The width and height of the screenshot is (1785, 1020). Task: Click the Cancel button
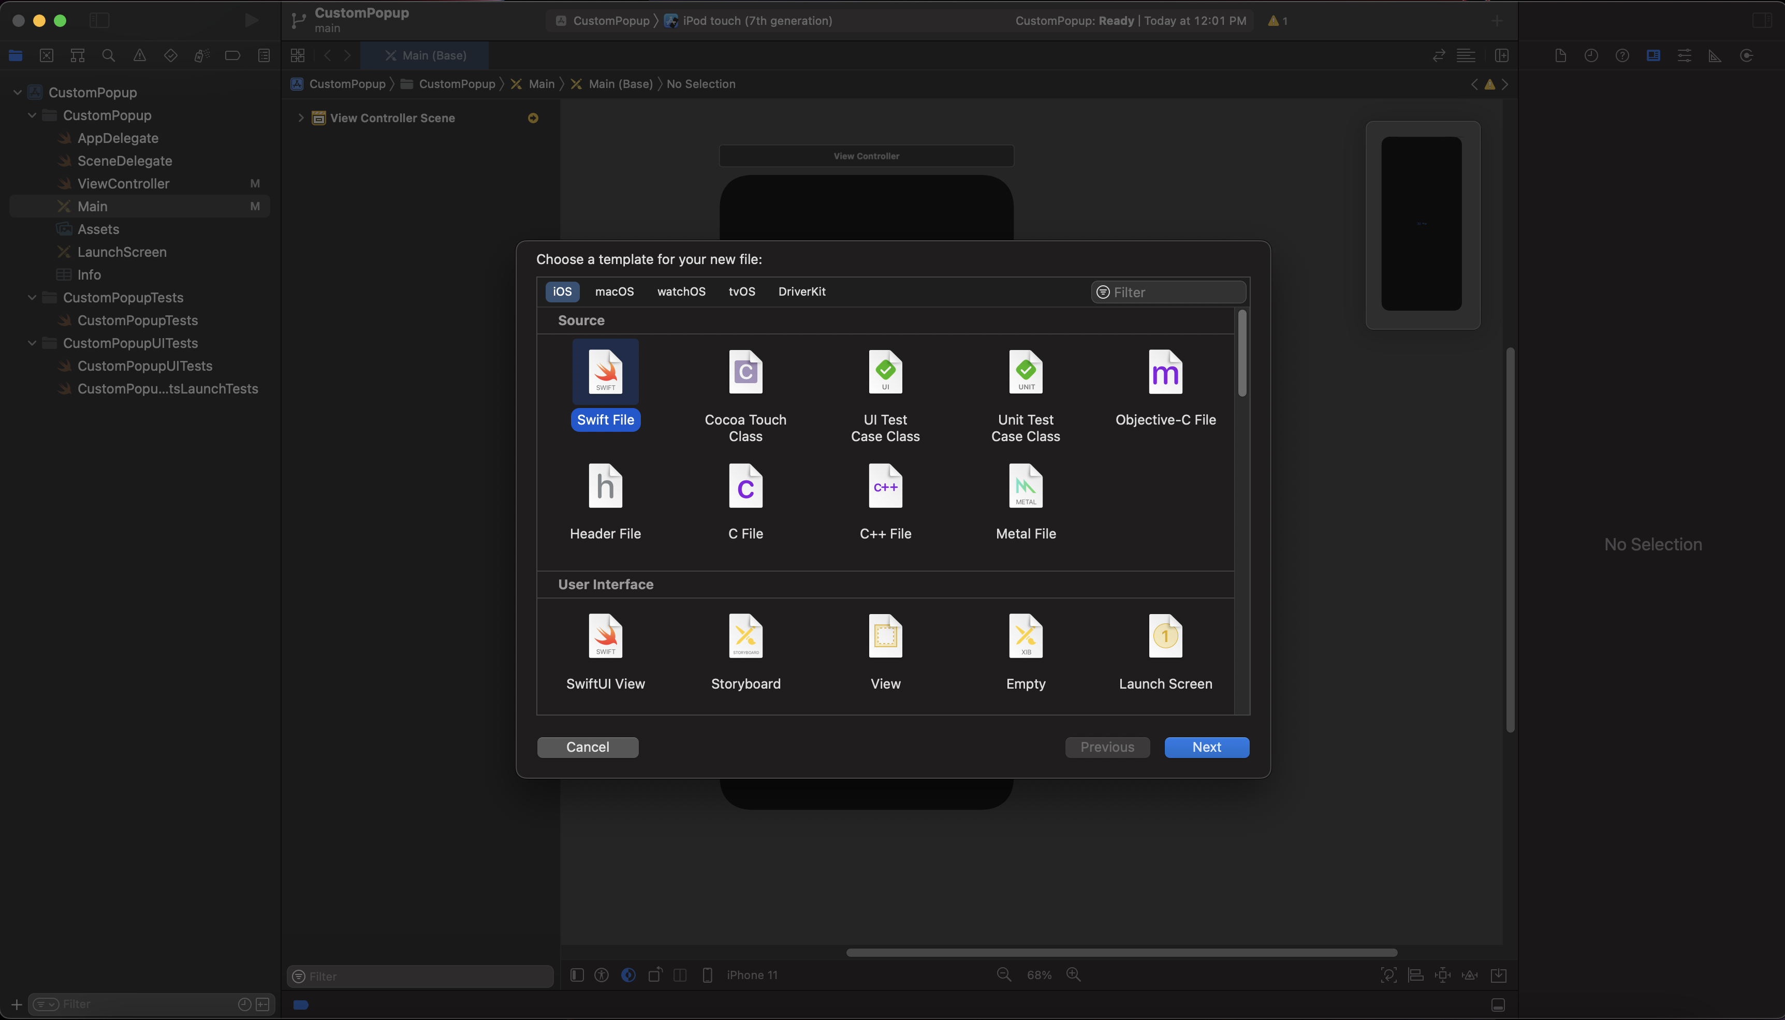(587, 747)
